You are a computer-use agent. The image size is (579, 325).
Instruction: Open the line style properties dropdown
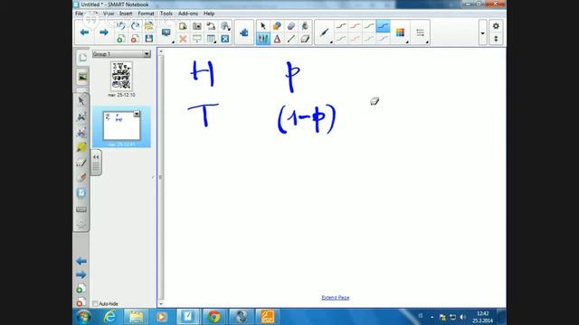point(420,32)
